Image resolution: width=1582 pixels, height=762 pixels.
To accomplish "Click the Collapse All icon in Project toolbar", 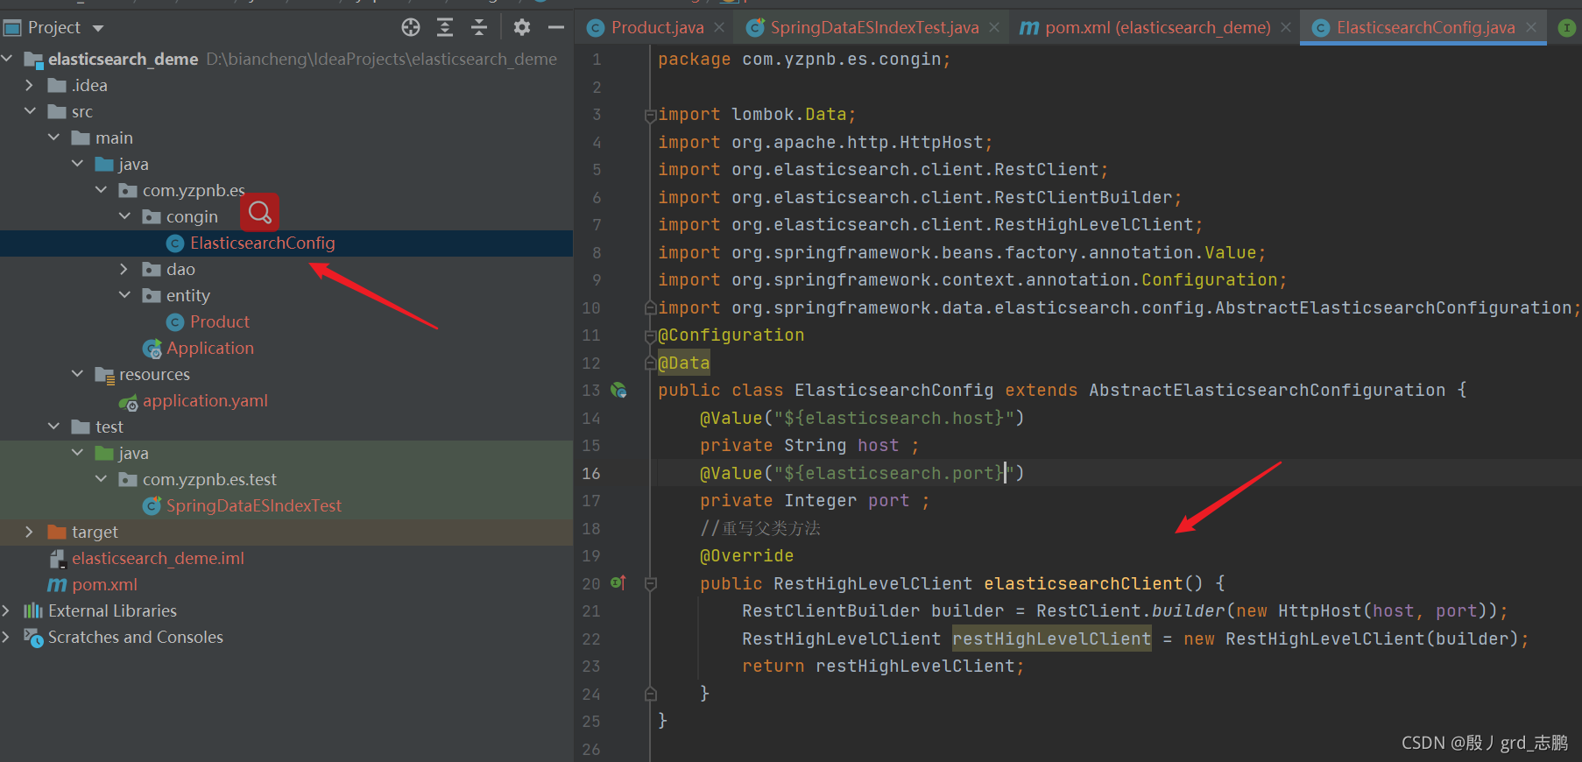I will point(479,27).
